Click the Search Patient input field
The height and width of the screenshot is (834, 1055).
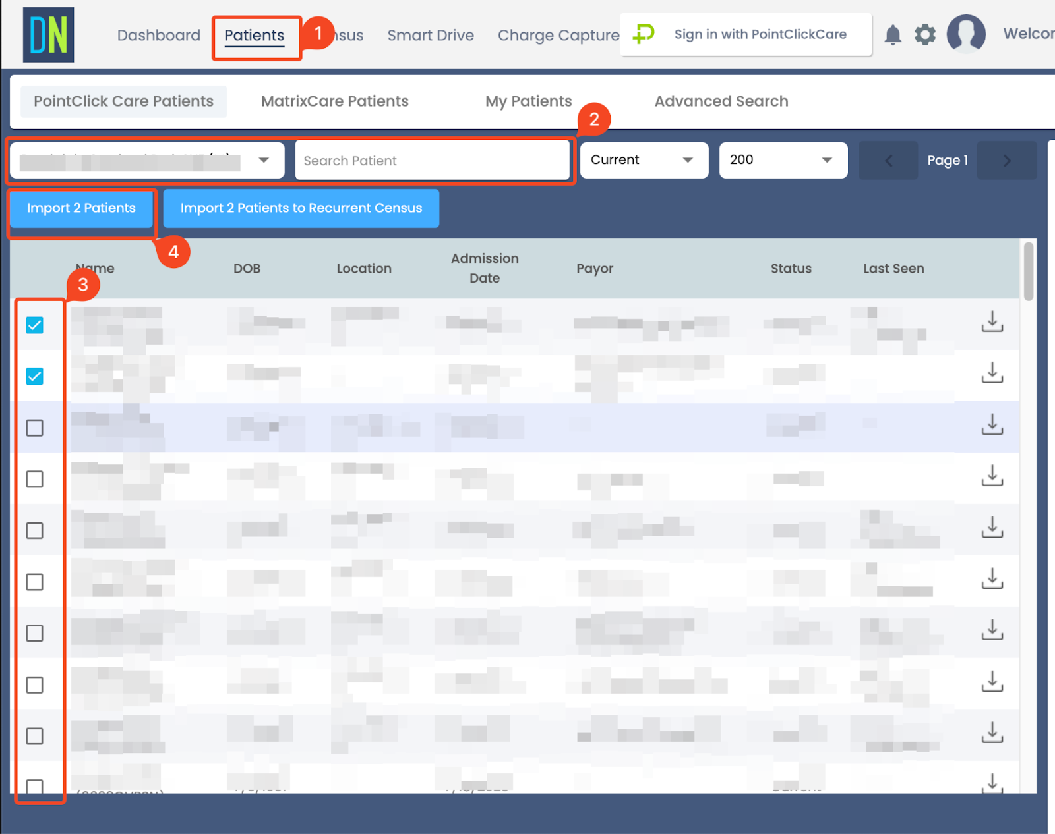coord(433,160)
